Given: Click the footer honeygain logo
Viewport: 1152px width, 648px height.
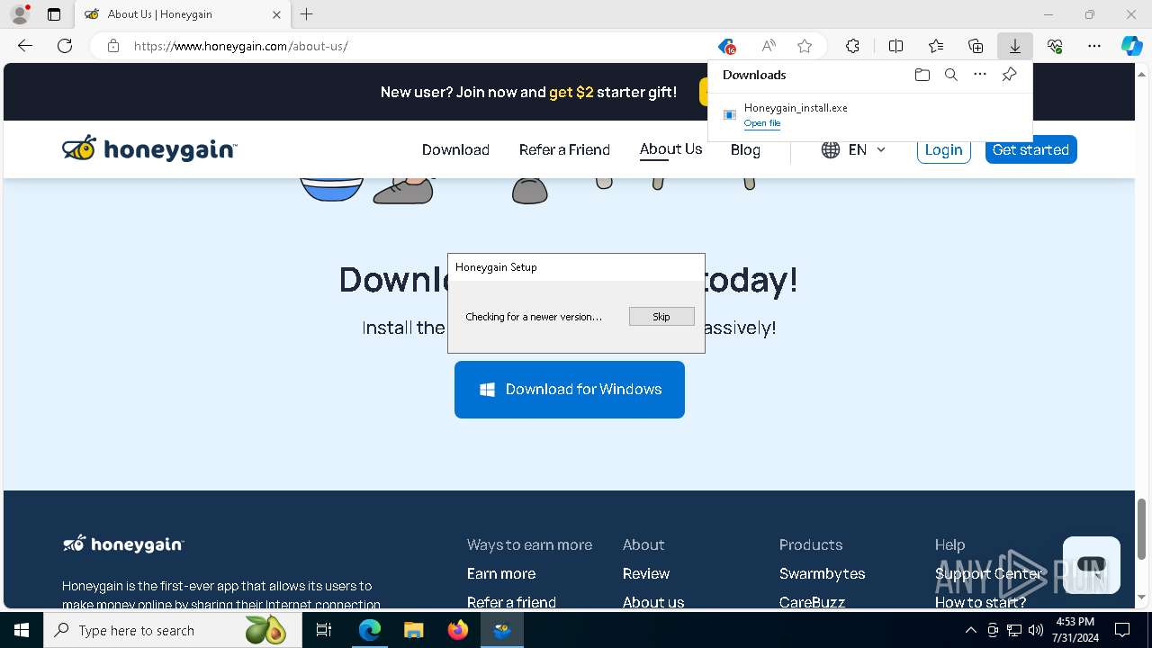Looking at the screenshot, I should tap(123, 544).
